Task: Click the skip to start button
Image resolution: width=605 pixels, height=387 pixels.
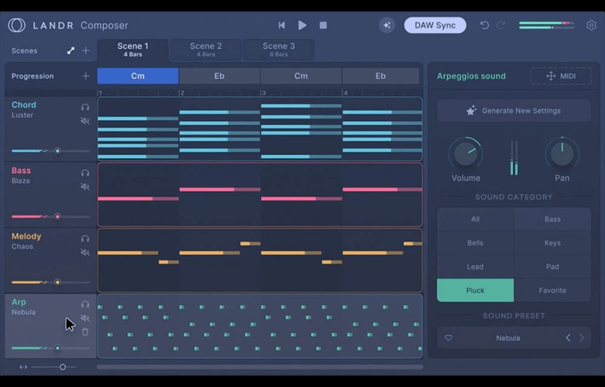Action: (281, 25)
